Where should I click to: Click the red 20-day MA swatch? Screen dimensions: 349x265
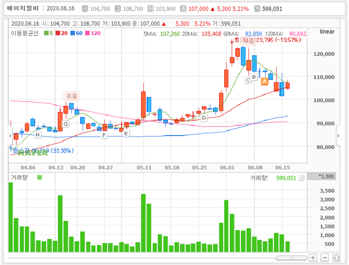pos(58,33)
